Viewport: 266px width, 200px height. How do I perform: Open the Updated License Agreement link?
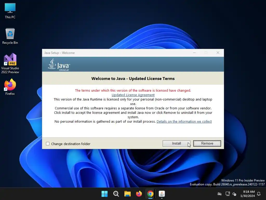click(133, 95)
